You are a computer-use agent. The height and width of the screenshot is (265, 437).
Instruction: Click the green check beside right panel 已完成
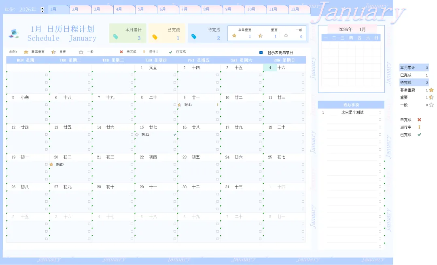coord(419,135)
